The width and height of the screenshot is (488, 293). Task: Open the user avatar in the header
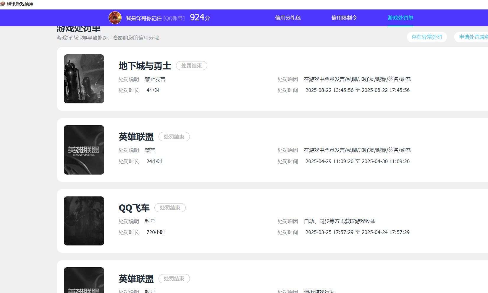click(x=115, y=18)
